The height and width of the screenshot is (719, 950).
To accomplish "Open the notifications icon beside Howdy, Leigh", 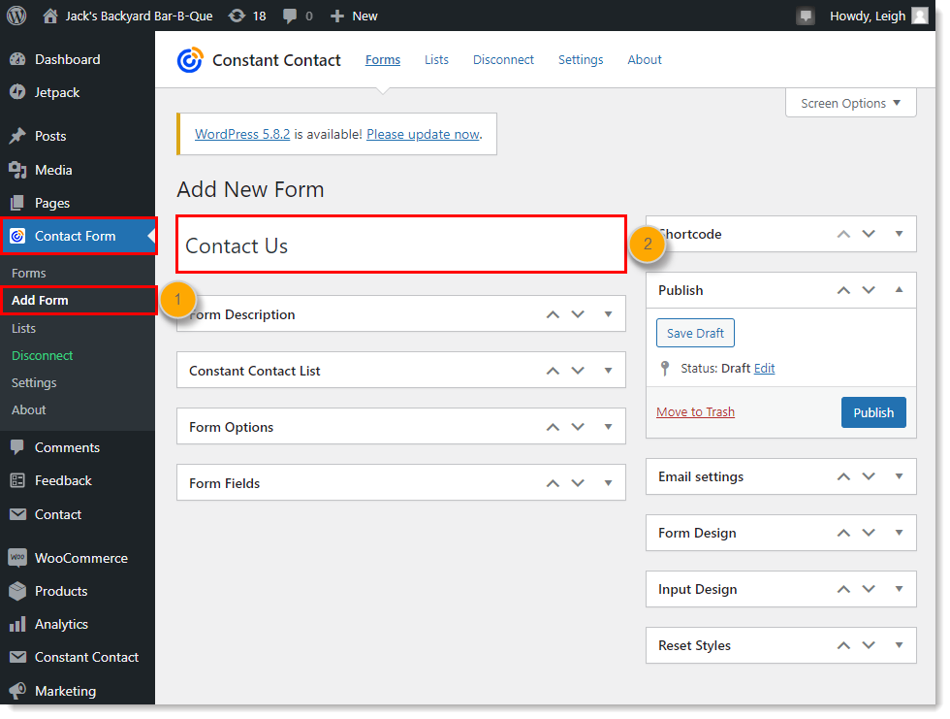I will pos(806,16).
